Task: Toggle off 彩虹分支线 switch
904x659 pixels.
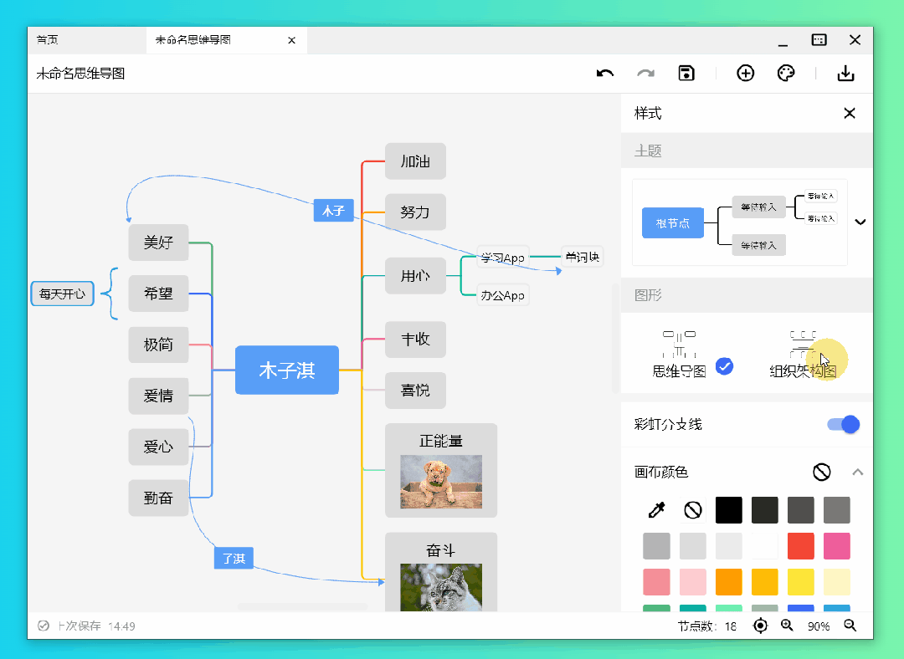Action: (x=843, y=425)
